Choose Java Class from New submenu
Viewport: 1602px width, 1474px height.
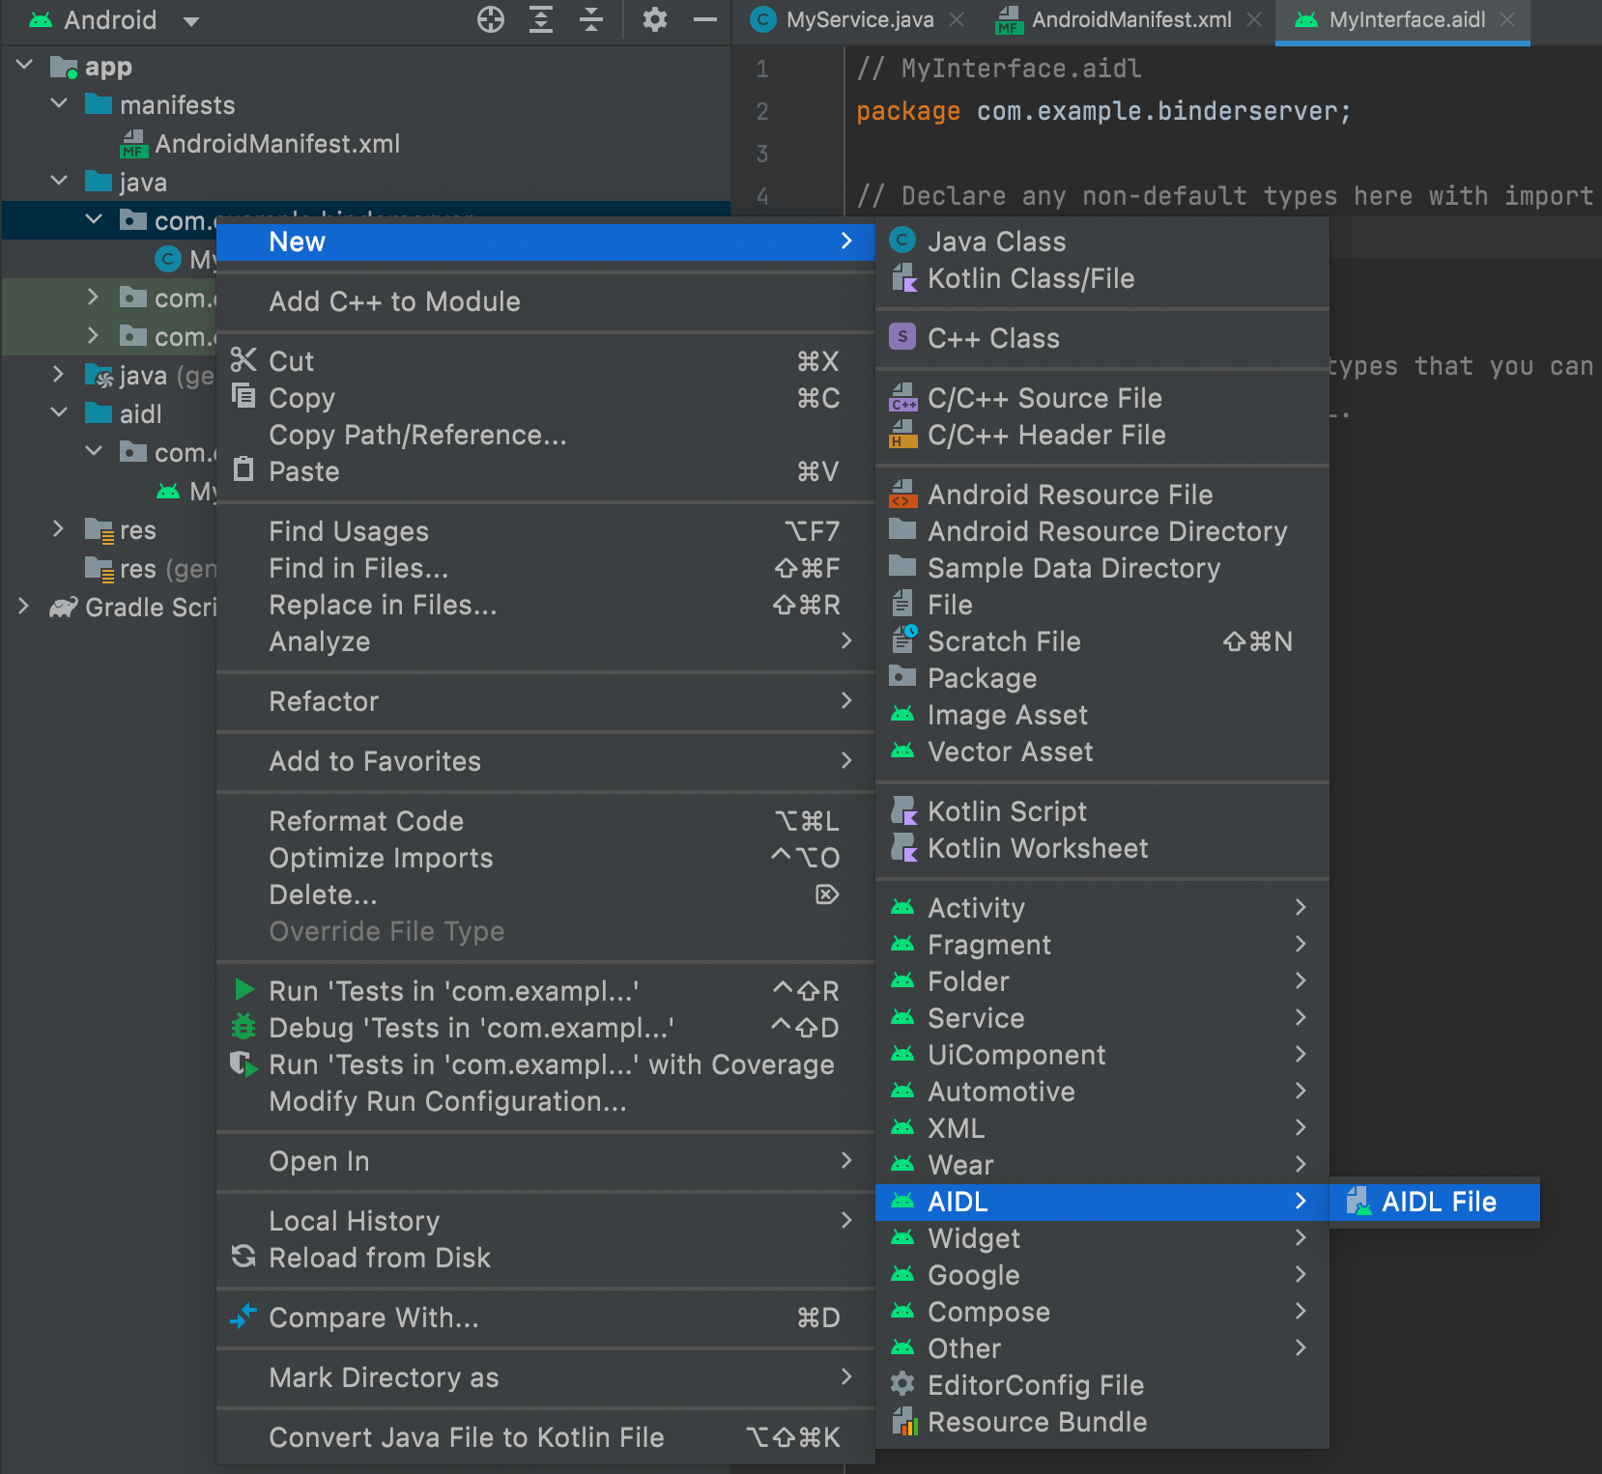pos(1102,241)
